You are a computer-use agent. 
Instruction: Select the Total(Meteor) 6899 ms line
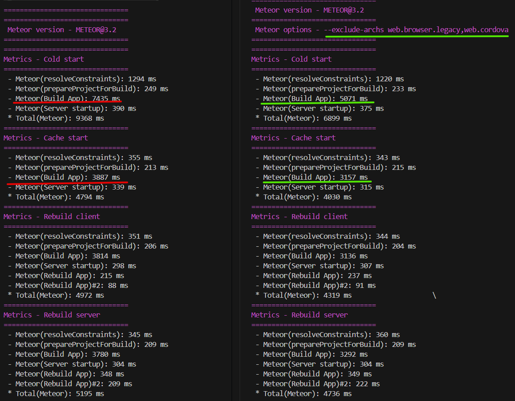(x=303, y=118)
